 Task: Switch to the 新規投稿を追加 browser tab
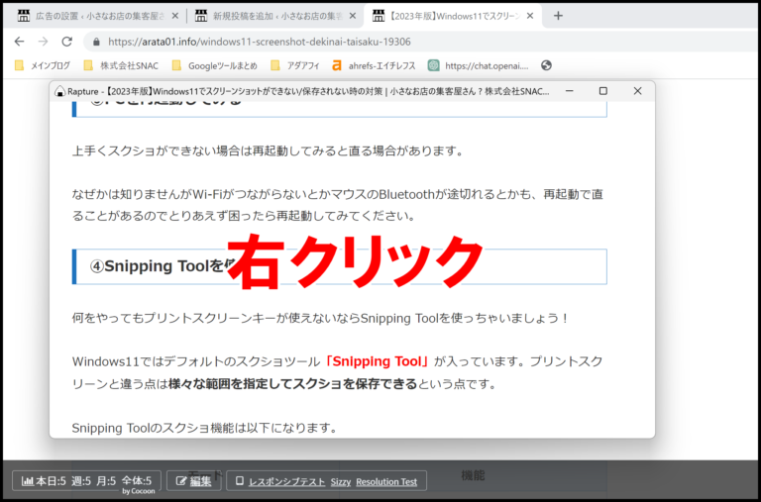[x=275, y=16]
